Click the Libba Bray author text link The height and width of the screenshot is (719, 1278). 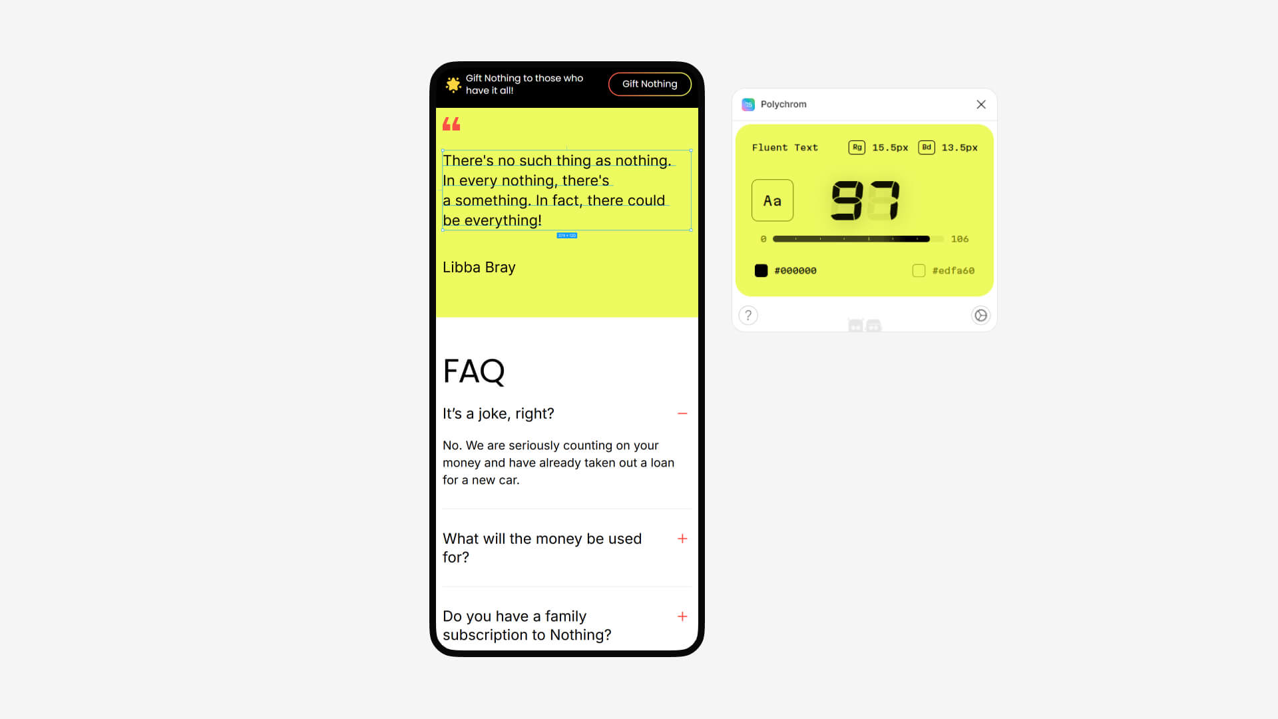(479, 266)
